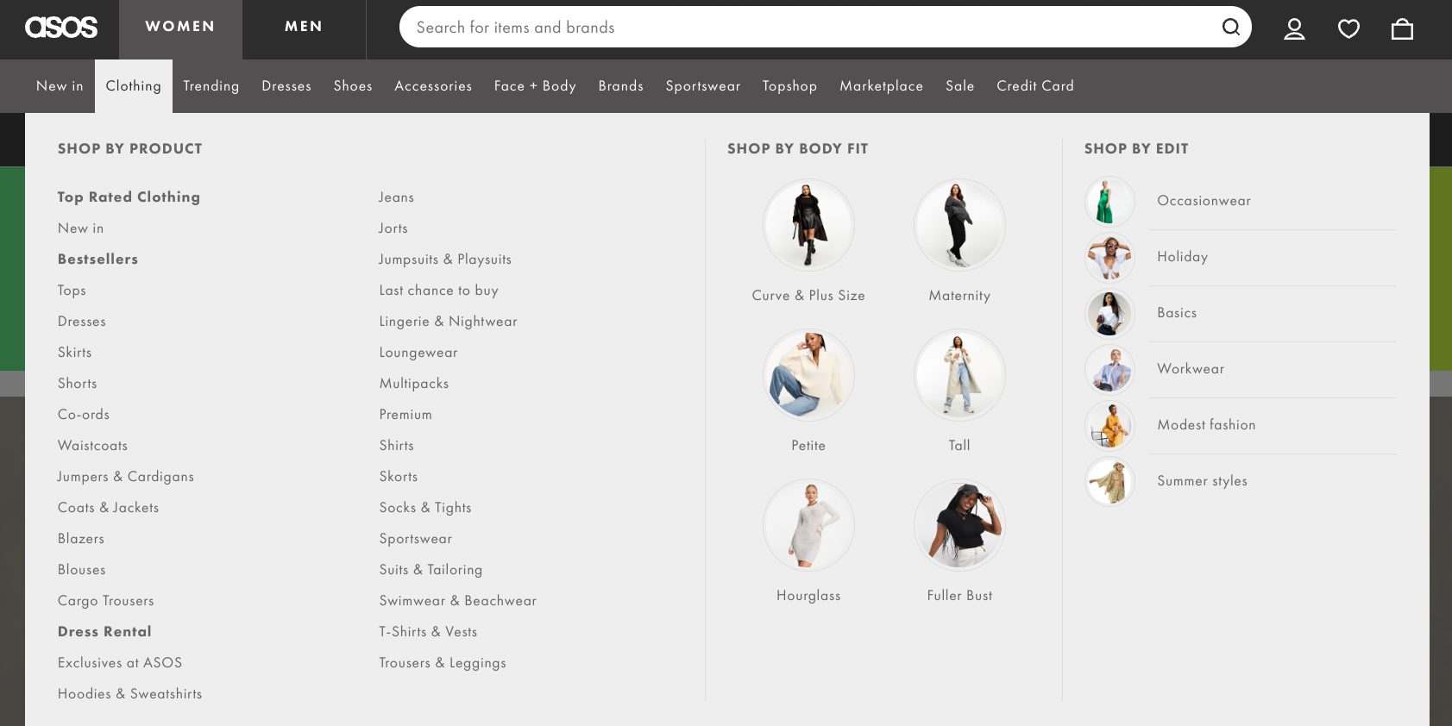Select the Maternity body fit image
This screenshot has height=726, width=1452.
tap(959, 225)
